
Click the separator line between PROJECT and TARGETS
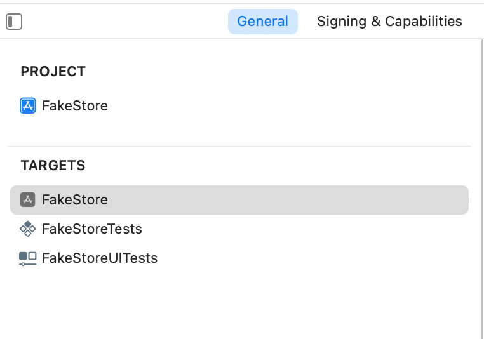(239, 147)
